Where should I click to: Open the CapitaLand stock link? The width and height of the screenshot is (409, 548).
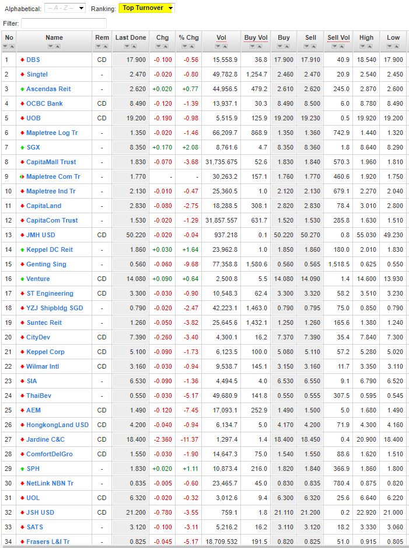44,206
